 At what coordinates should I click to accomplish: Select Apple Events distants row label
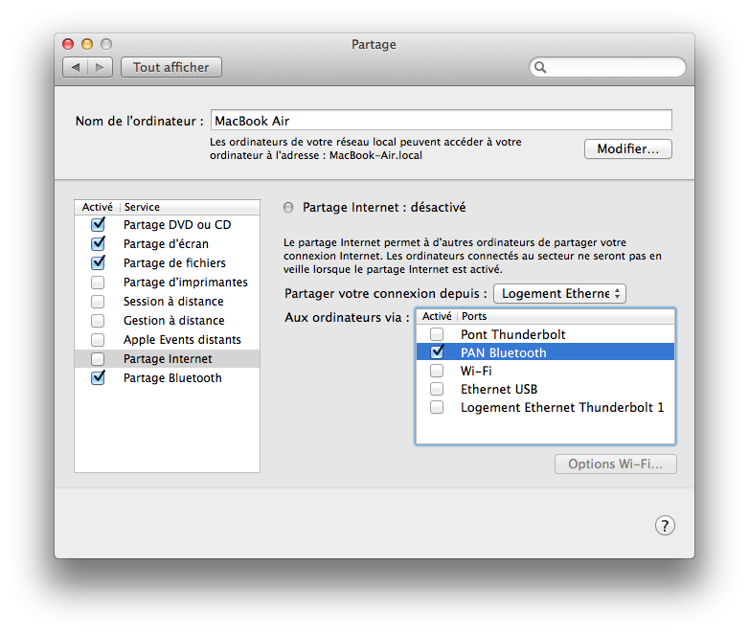(x=182, y=340)
